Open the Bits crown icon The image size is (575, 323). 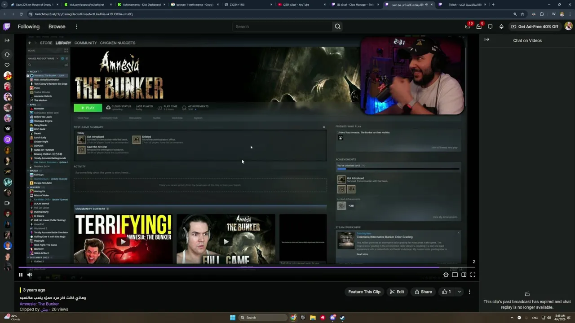pyautogui.click(x=501, y=26)
